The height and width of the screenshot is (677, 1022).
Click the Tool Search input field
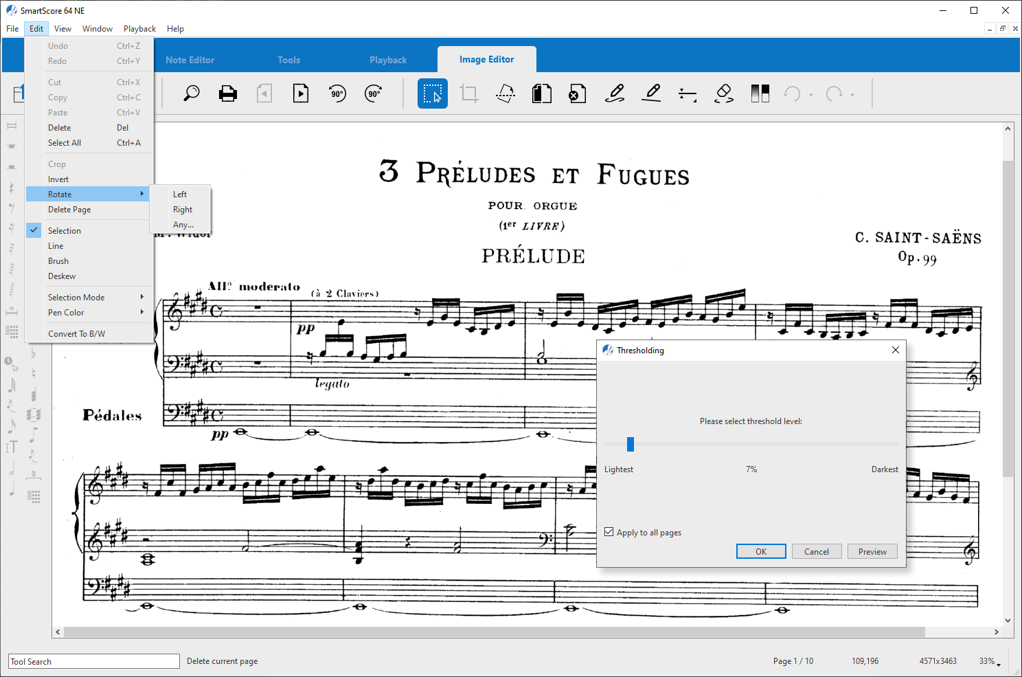94,661
